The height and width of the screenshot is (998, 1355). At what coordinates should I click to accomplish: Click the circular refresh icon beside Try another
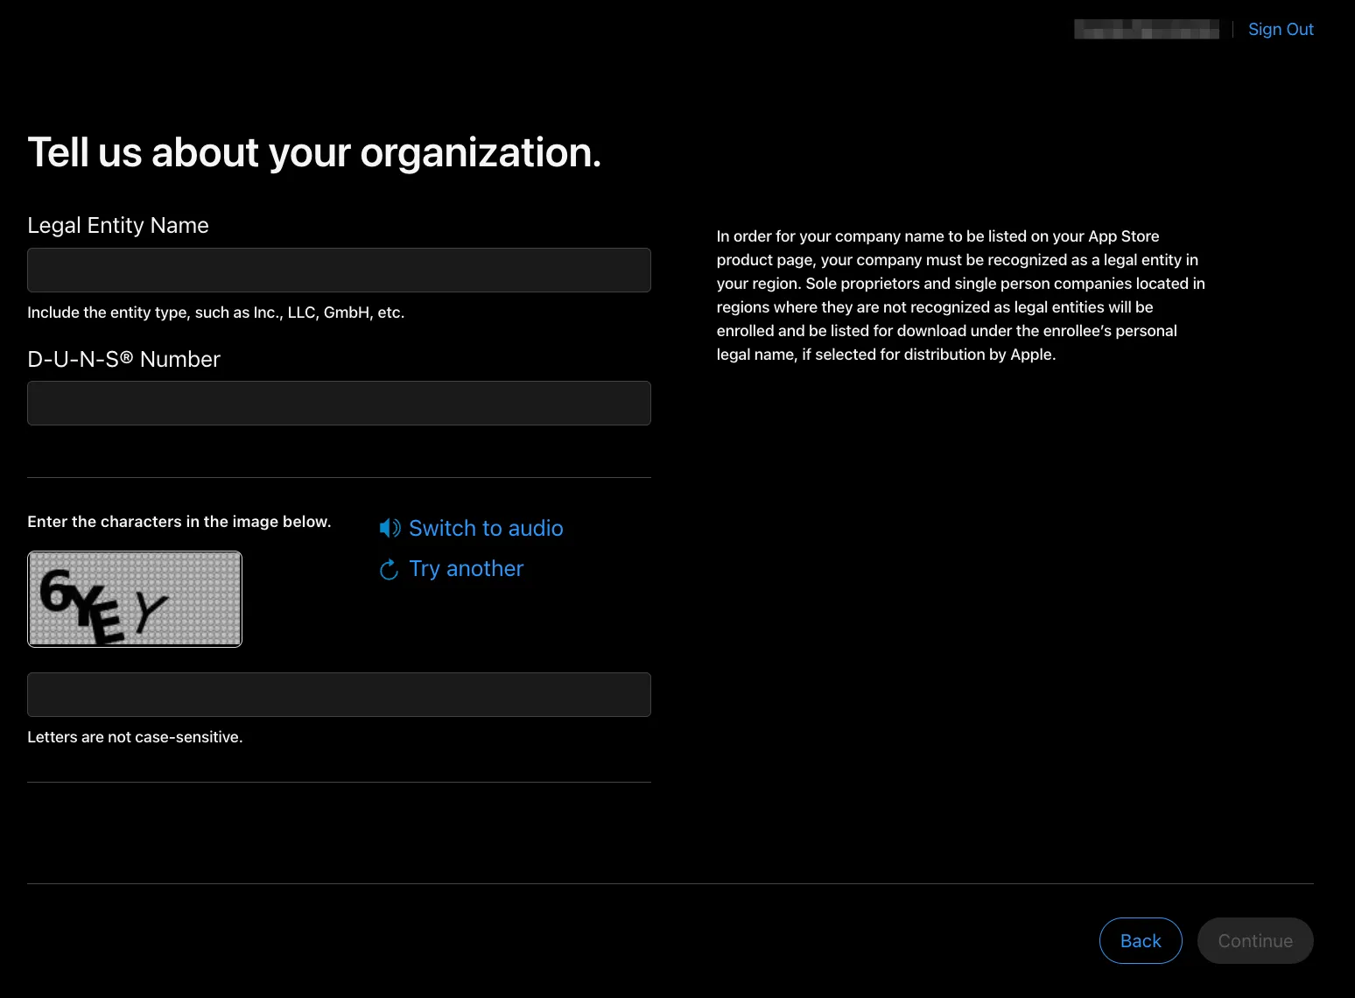click(390, 570)
